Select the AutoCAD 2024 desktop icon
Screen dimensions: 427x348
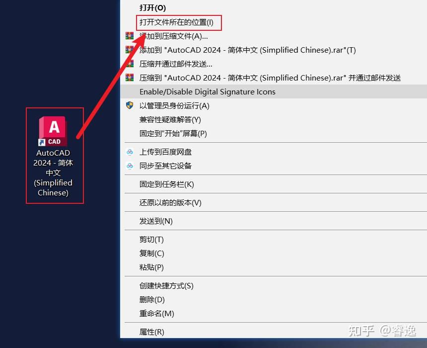53,130
